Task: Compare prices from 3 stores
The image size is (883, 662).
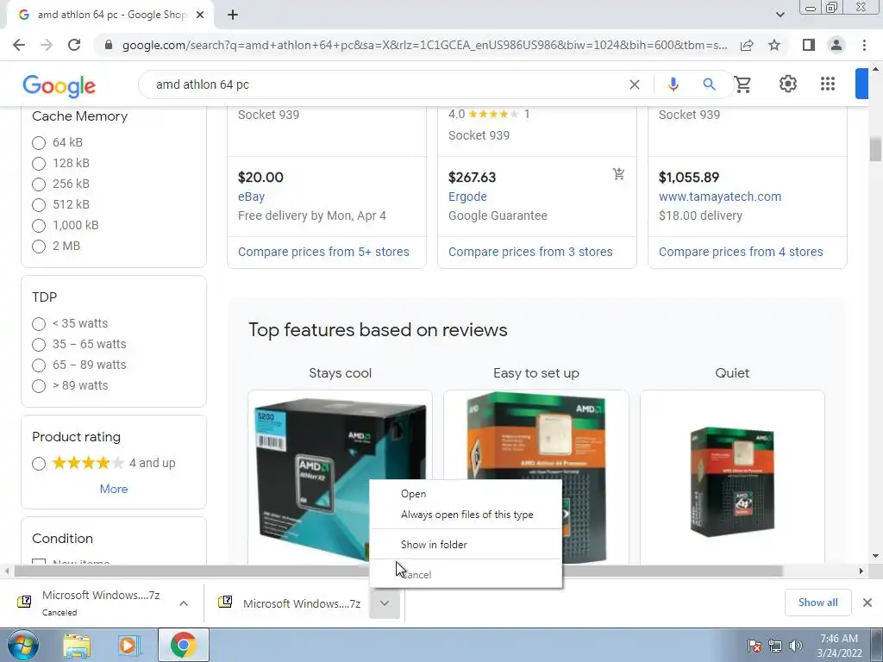Action: [x=530, y=252]
